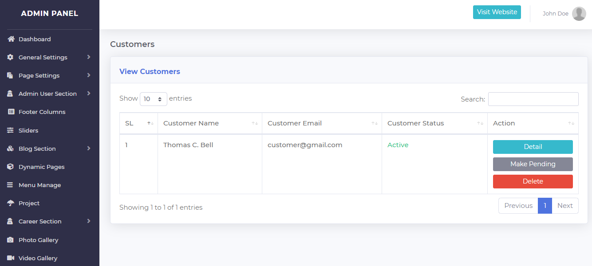Click the Footer Columns list icon

coord(11,112)
